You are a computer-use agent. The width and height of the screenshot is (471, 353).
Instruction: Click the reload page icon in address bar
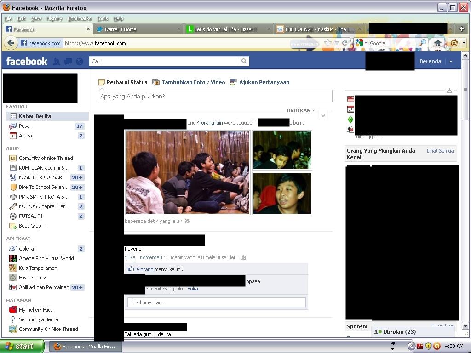click(x=345, y=43)
